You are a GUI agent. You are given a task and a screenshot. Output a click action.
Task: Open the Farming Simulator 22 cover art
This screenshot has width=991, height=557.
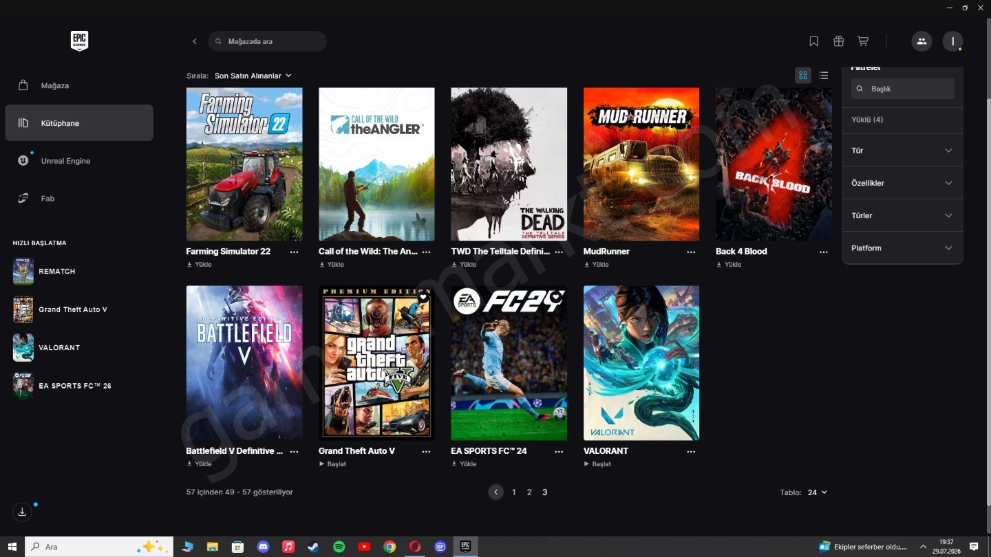pos(244,164)
